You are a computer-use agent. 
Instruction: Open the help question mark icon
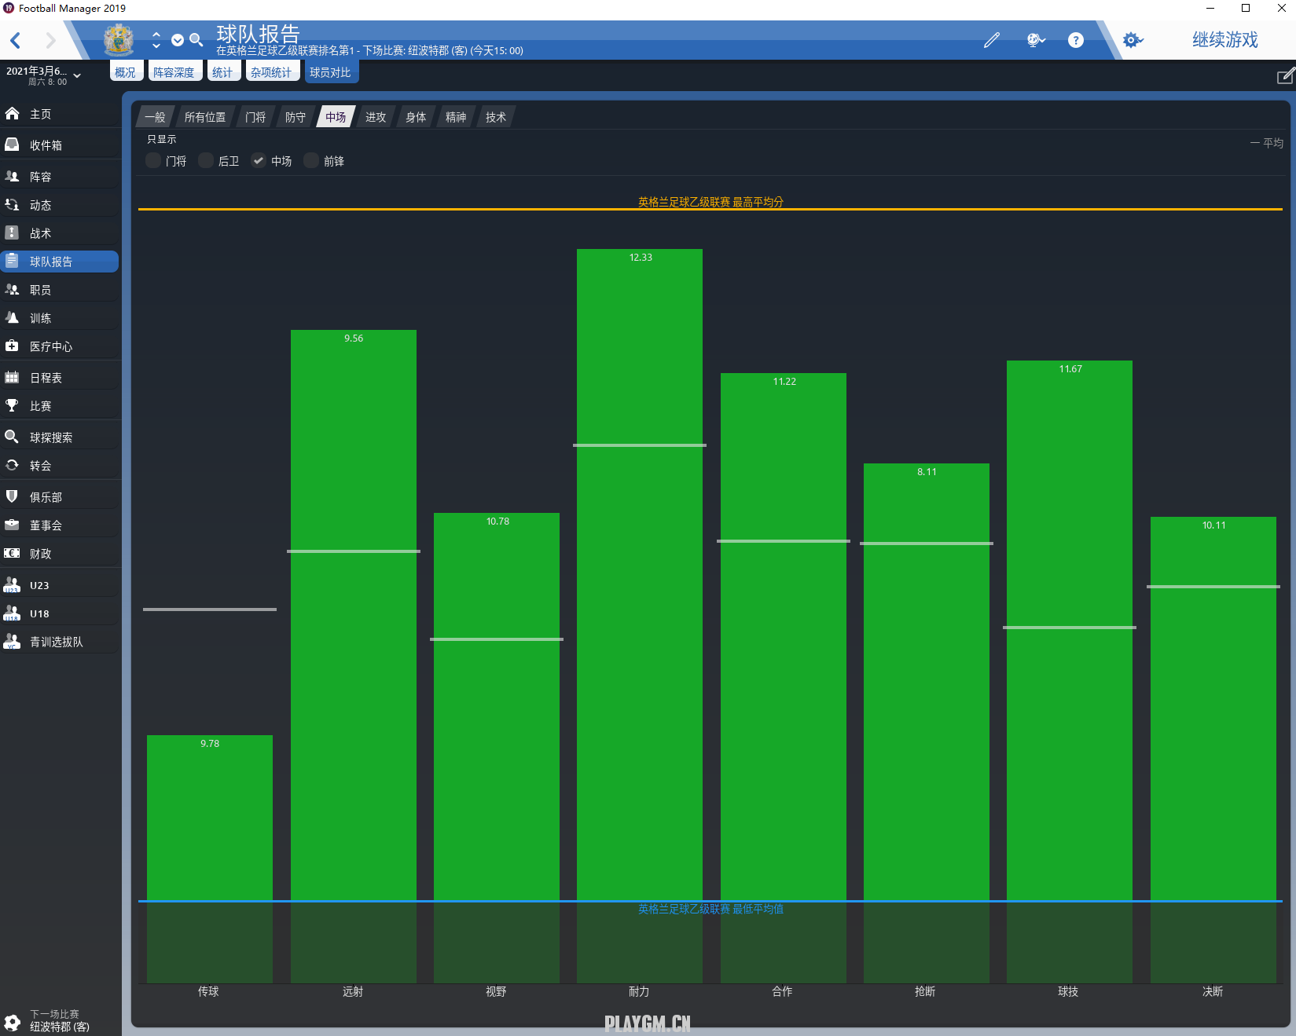(1076, 40)
